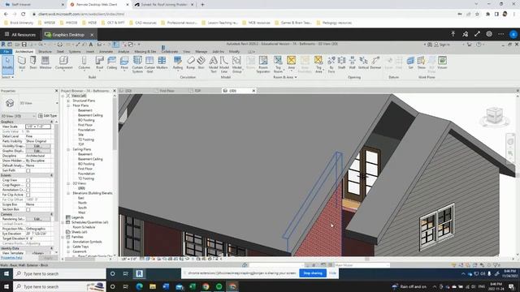Switch to the Annotate ribbon tab

coord(106,52)
